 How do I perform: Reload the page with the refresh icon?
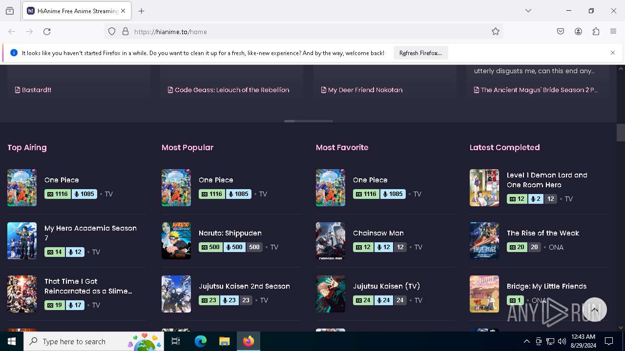click(x=47, y=32)
